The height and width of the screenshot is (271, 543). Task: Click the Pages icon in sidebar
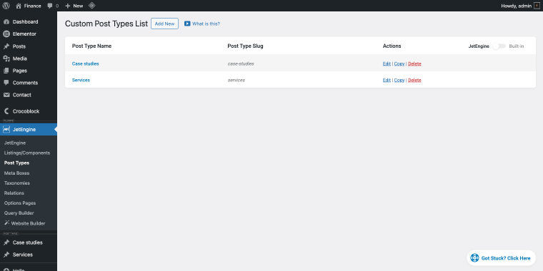point(6,71)
